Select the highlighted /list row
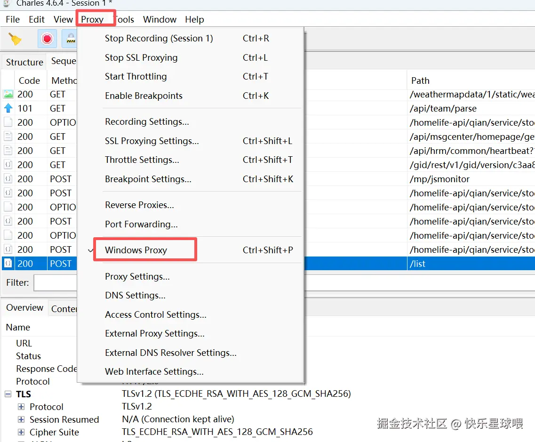535x442 pixels. click(420, 264)
